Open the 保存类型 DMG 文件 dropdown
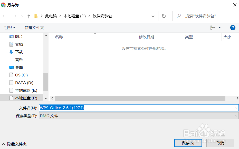This screenshot has width=239, height=149. [236, 116]
